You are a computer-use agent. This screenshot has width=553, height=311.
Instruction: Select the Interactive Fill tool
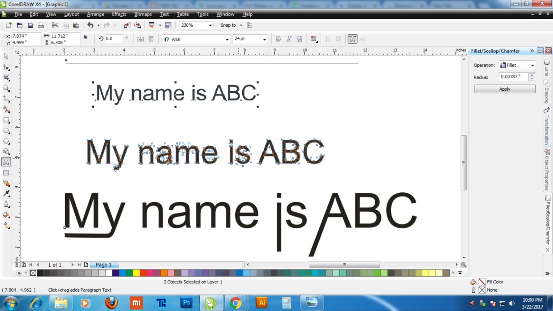6,226
